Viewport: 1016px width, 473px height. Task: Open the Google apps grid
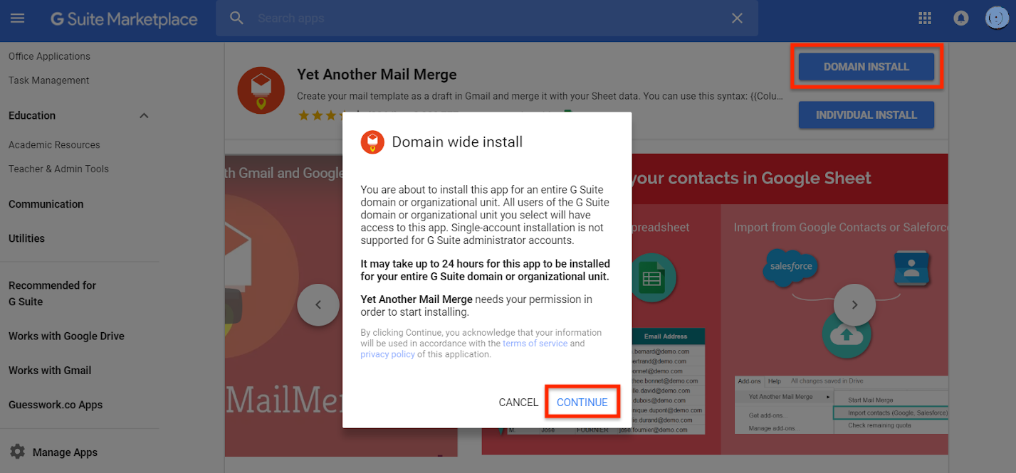coord(925,18)
